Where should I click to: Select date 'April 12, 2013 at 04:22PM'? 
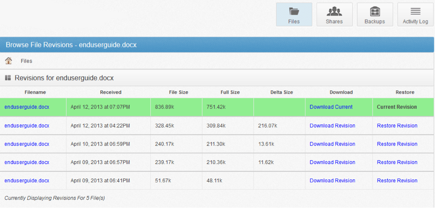point(100,126)
